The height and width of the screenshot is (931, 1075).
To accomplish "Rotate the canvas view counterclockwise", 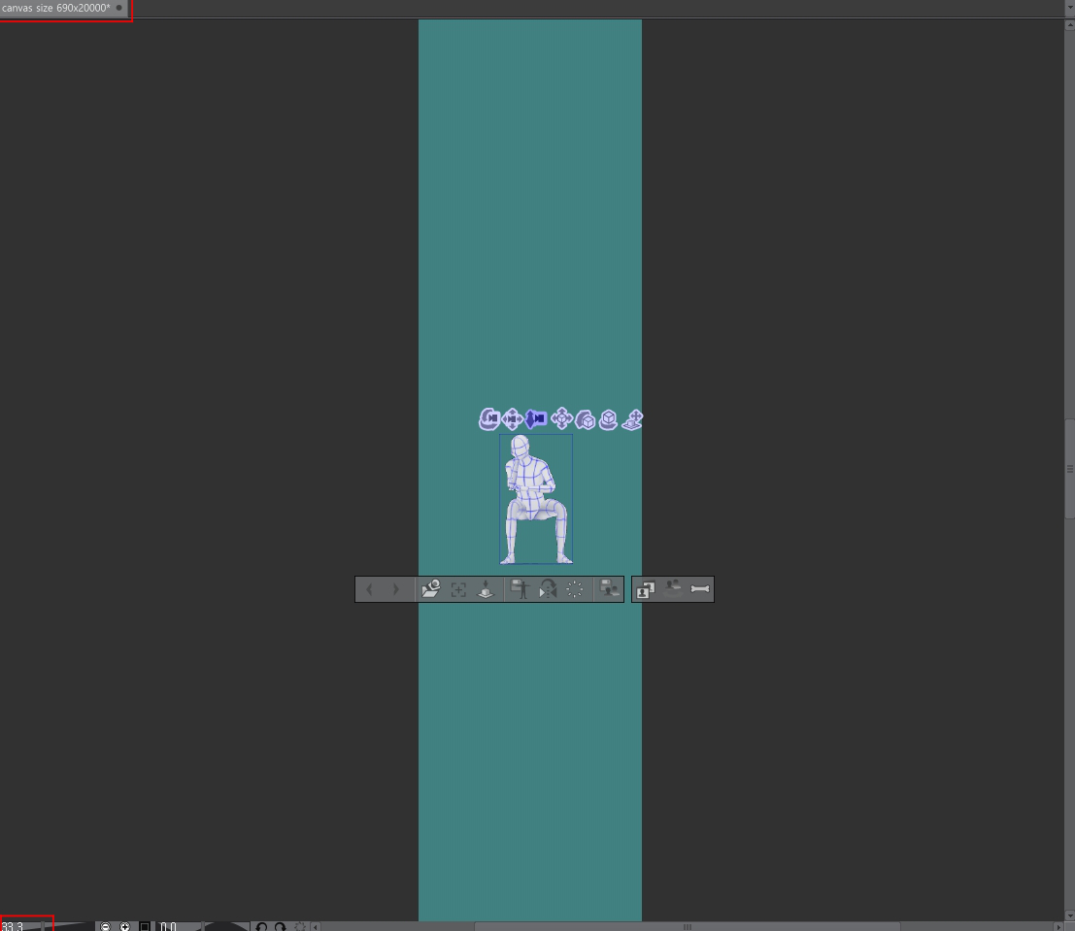I will (x=261, y=926).
